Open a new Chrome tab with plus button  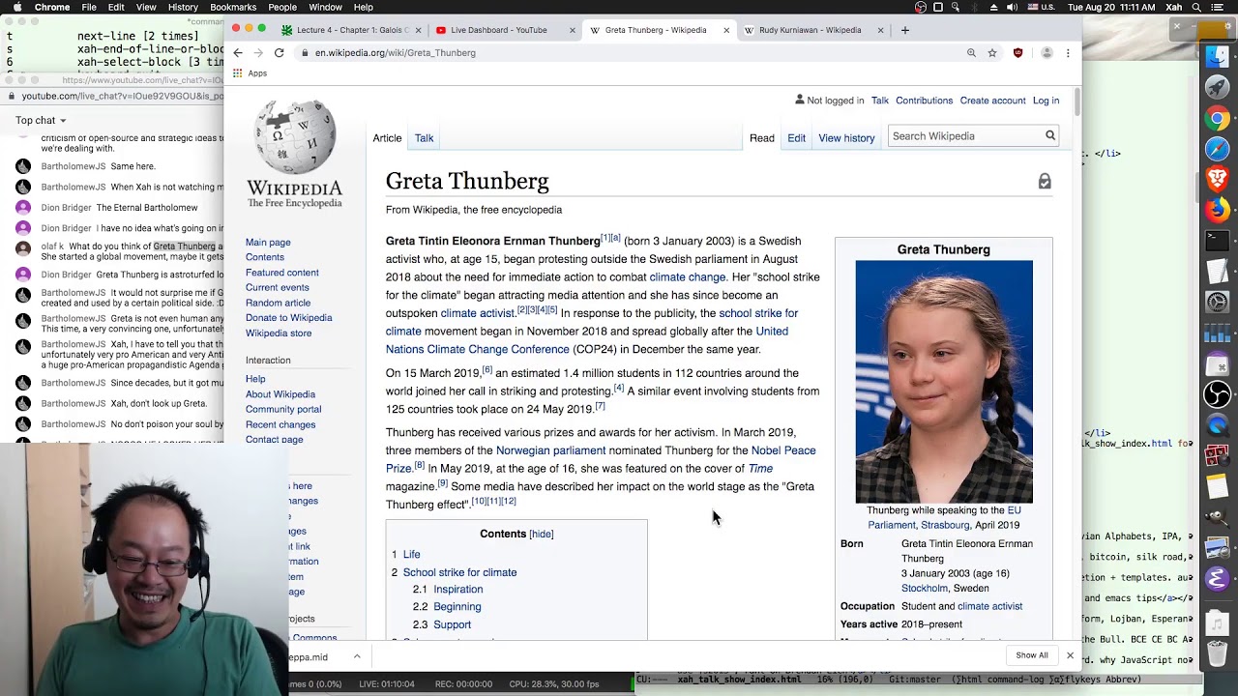(905, 30)
